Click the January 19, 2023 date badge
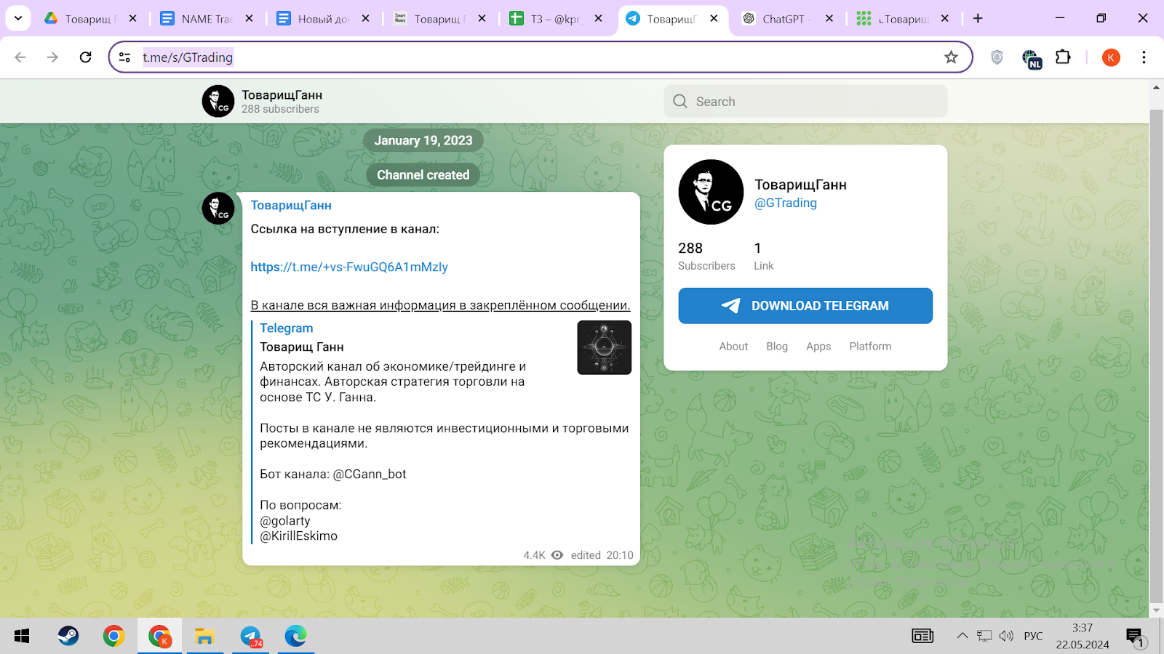 tap(423, 141)
